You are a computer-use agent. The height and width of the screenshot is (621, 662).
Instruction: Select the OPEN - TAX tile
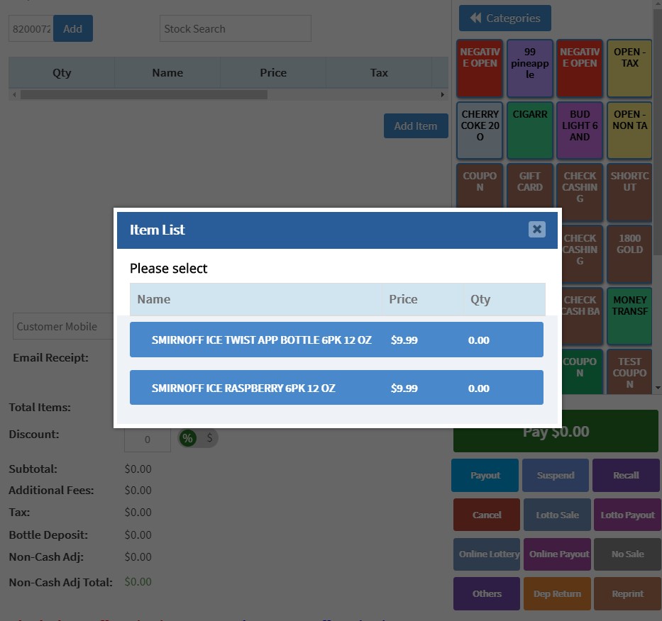tap(629, 68)
